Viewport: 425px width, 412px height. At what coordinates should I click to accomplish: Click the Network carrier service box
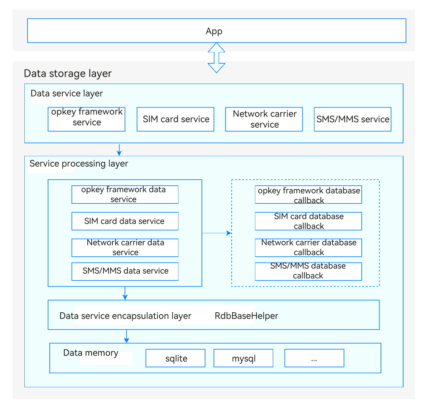264,119
